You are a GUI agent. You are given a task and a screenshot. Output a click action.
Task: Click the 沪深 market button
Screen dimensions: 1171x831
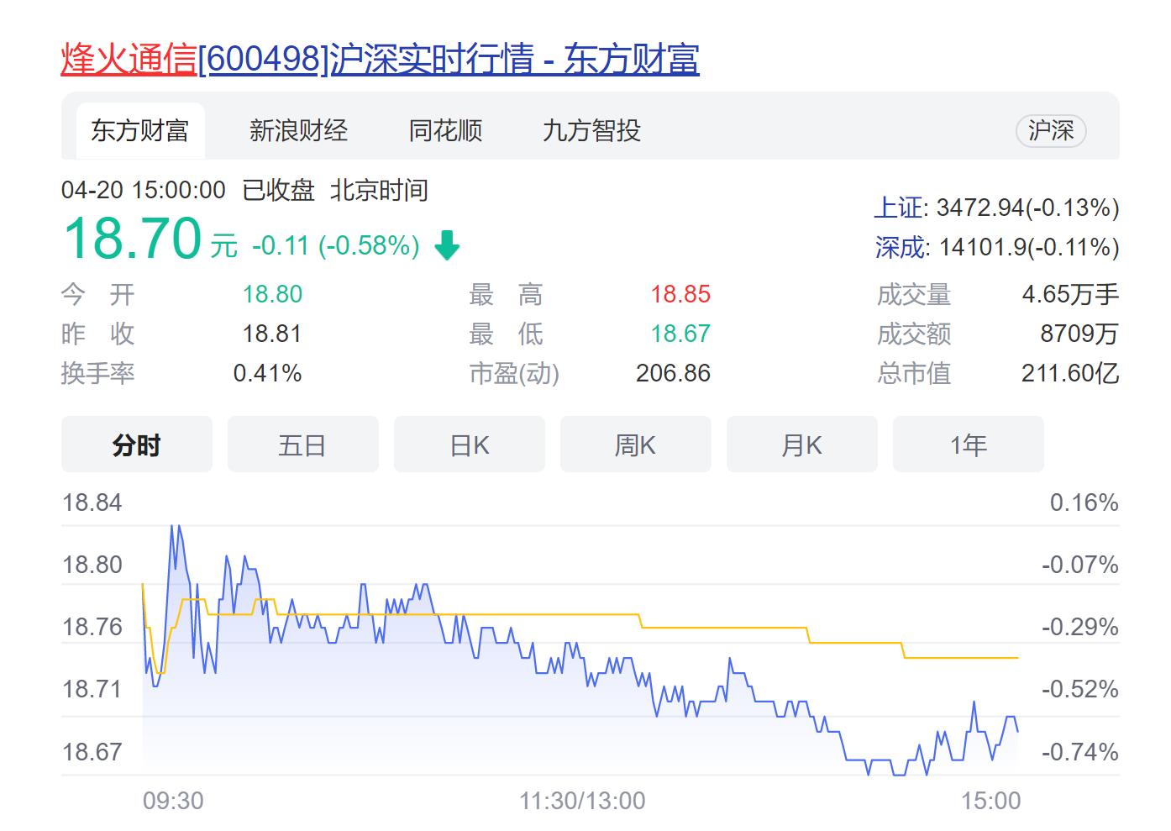tap(1050, 131)
